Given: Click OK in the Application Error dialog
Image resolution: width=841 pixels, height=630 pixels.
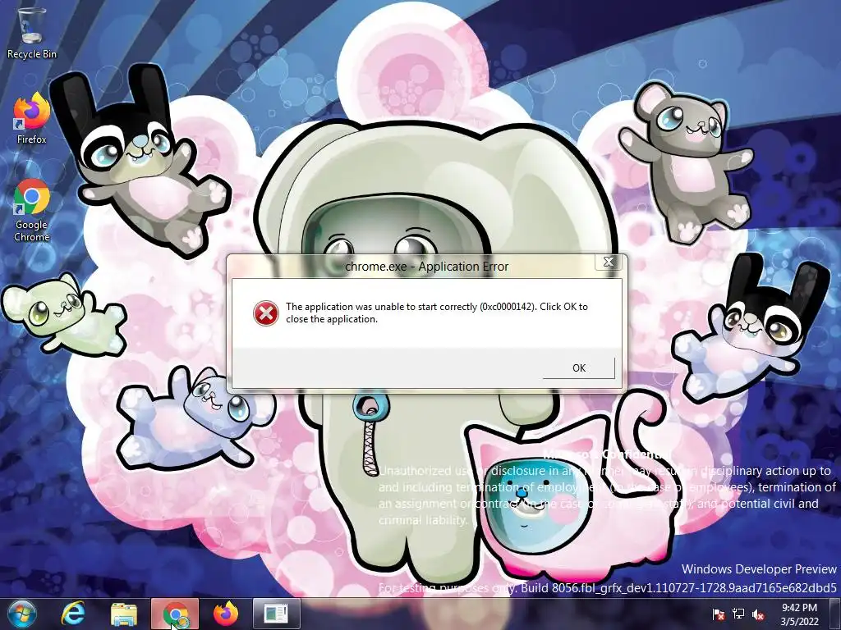Looking at the screenshot, I should (579, 368).
